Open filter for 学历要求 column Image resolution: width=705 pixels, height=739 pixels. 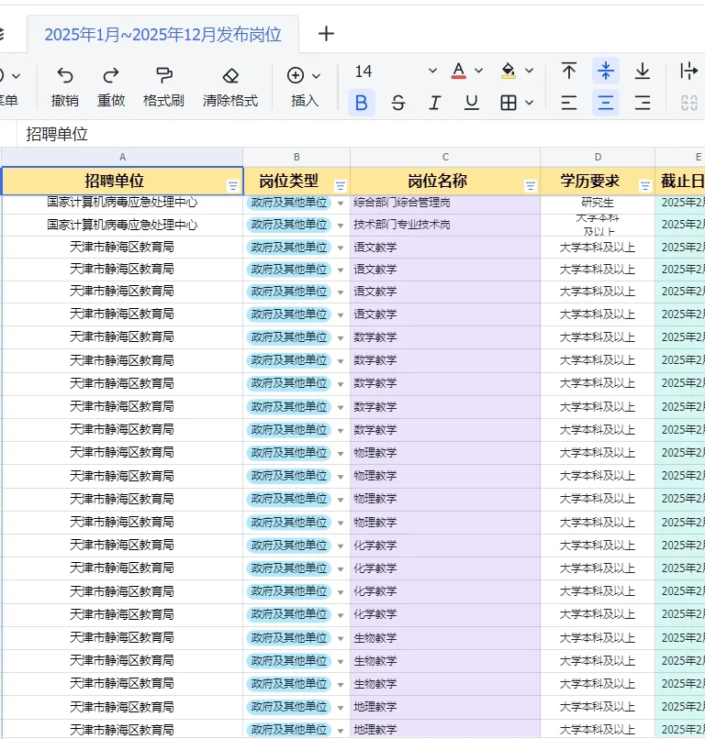point(645,186)
